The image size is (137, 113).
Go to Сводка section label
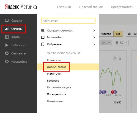pos(17,21)
